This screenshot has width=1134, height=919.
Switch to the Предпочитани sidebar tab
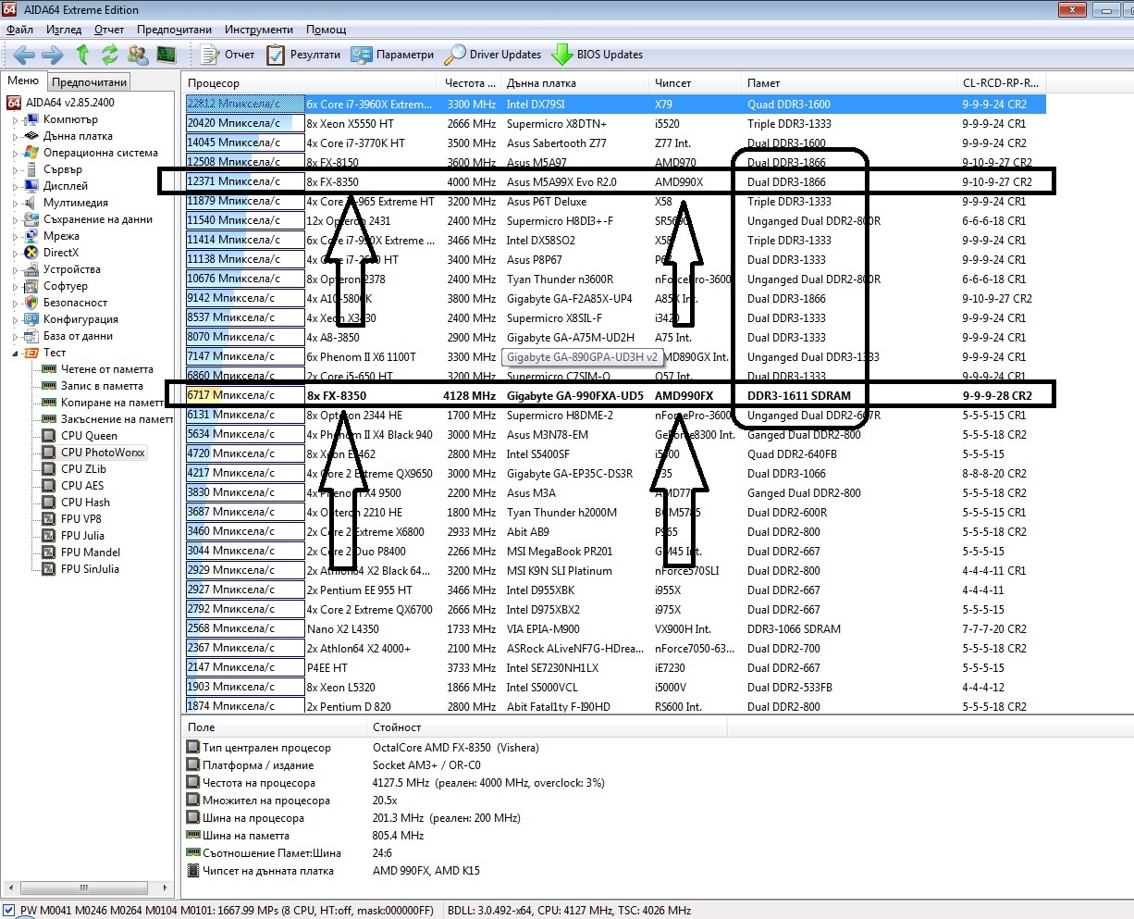pos(89,82)
